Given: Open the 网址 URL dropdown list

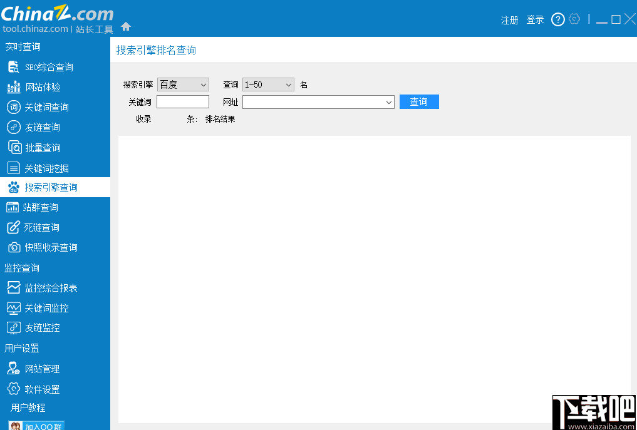Looking at the screenshot, I should pos(318,101).
